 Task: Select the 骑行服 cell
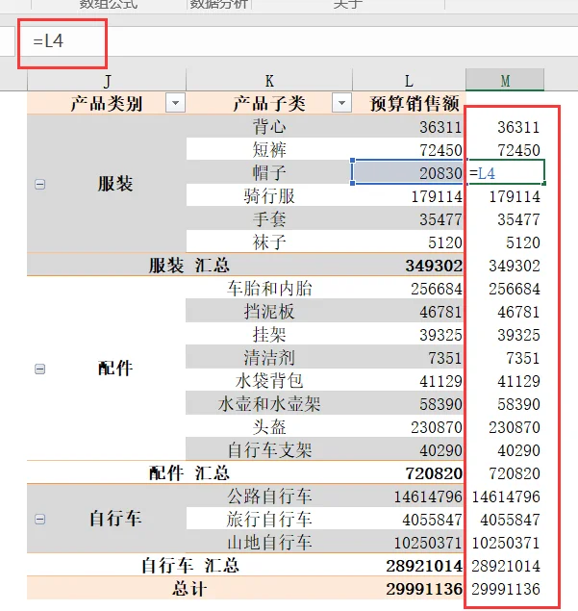point(269,195)
